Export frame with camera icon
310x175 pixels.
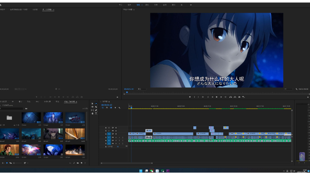239,97
